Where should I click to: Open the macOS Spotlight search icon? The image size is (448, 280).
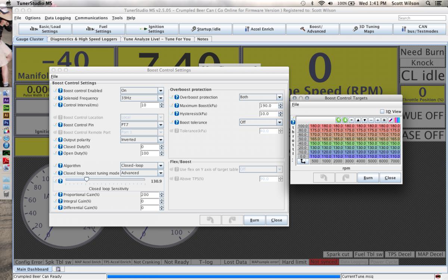point(428,3)
